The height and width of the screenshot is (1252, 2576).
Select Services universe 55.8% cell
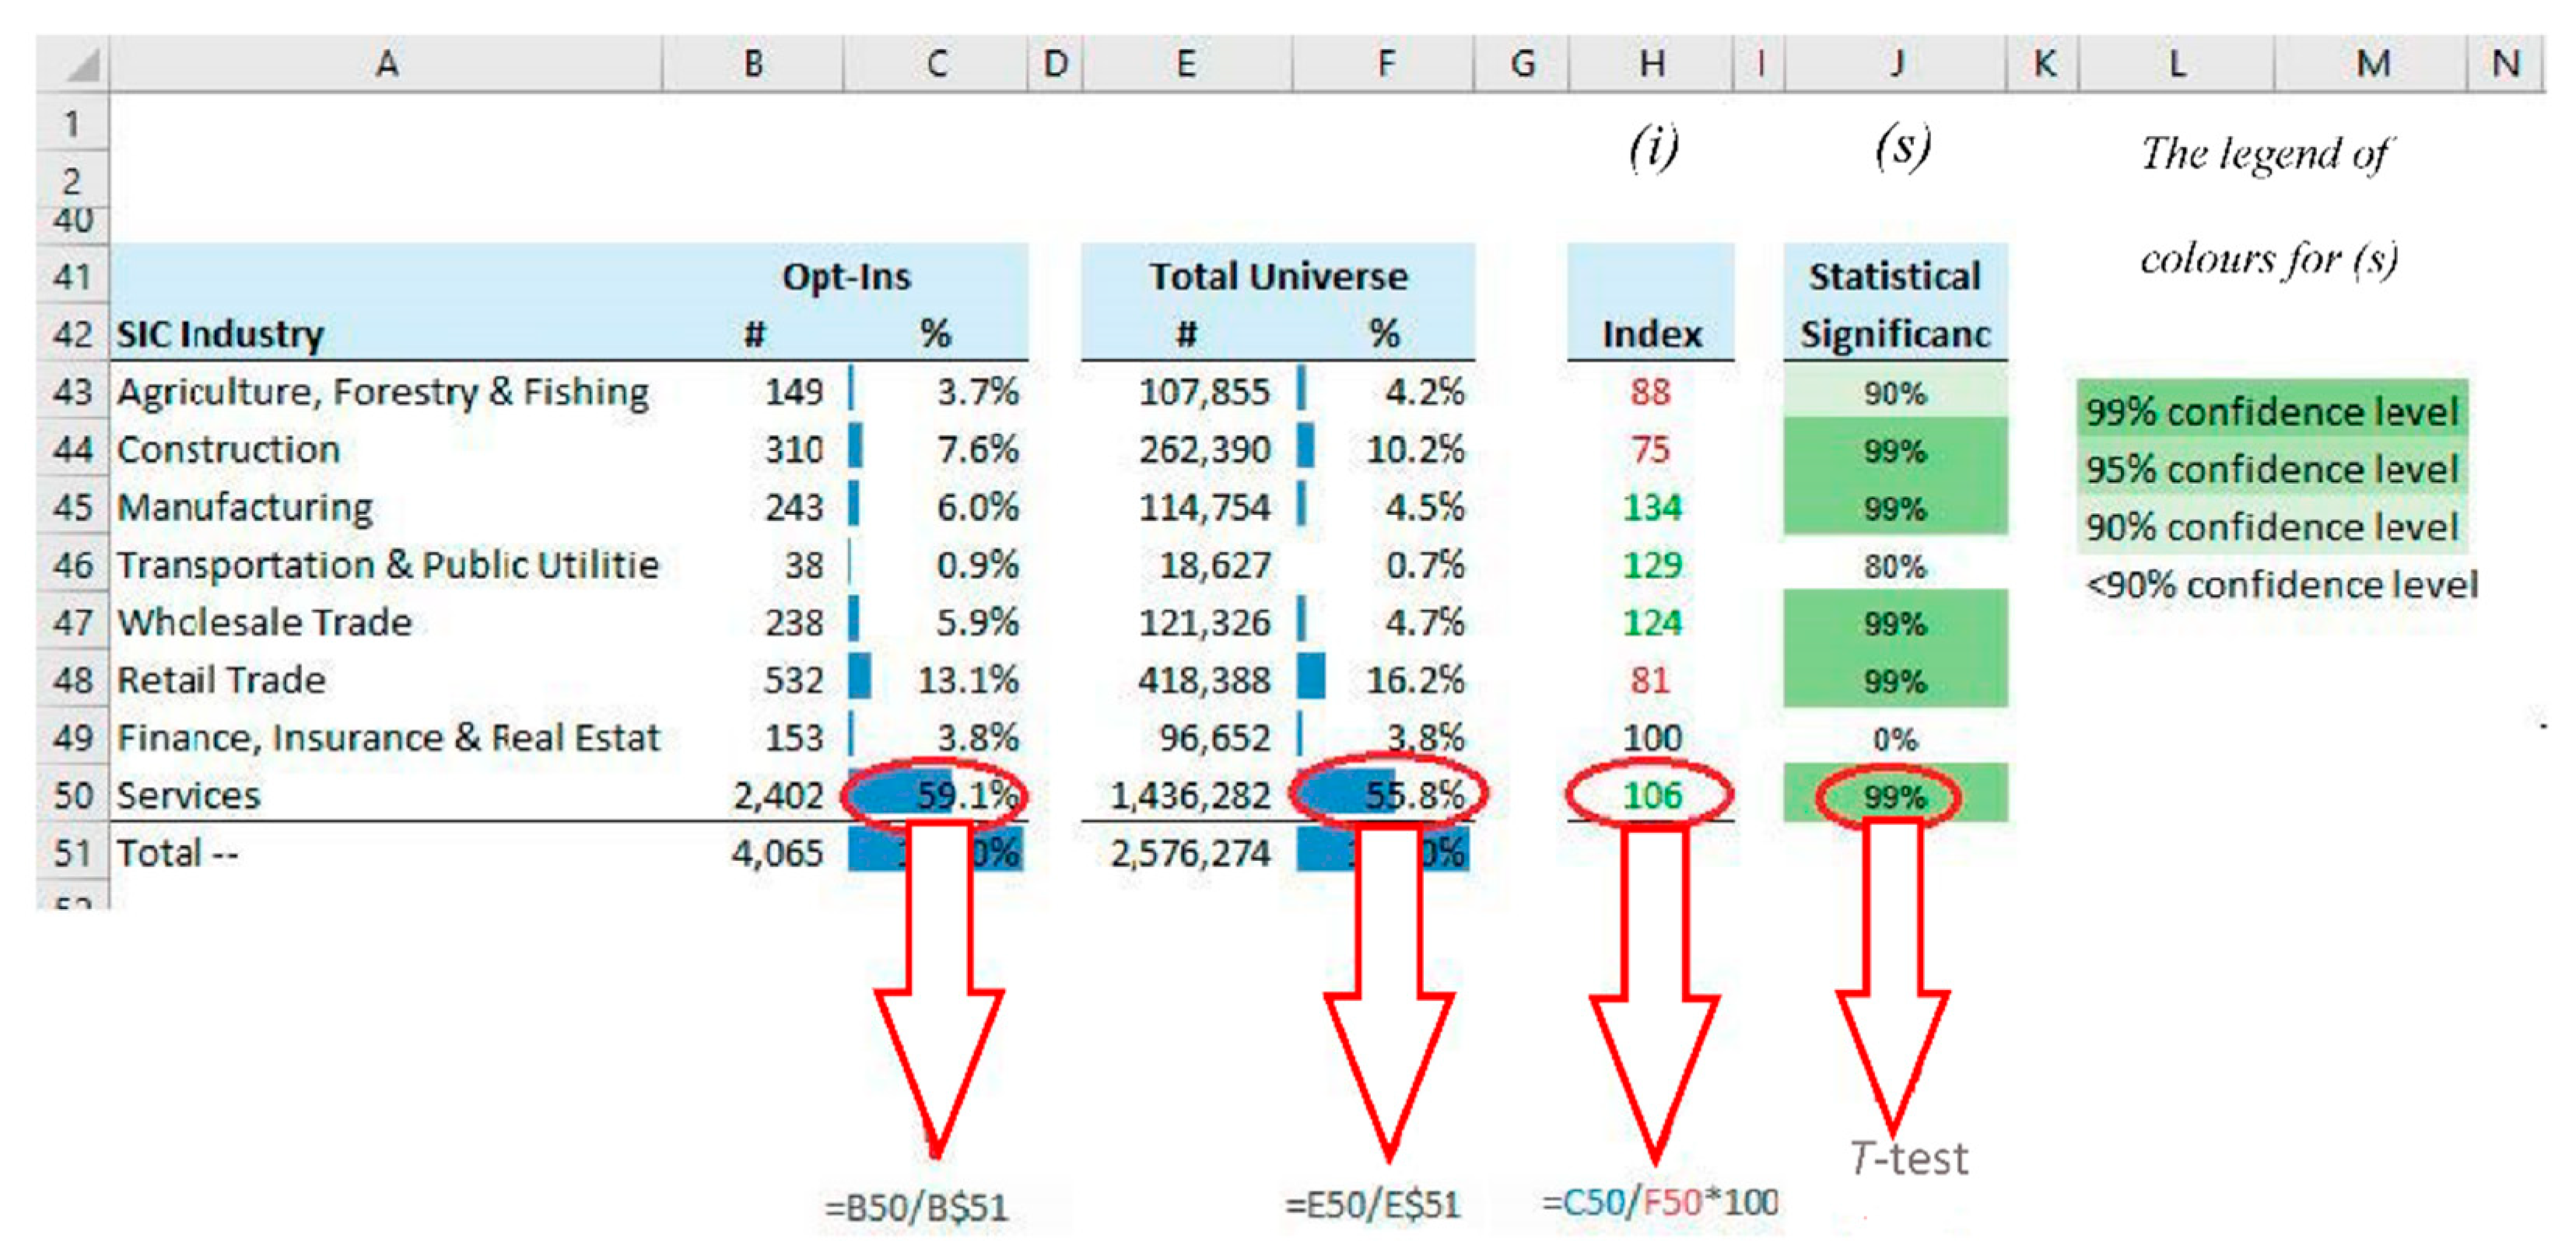coord(1384,796)
